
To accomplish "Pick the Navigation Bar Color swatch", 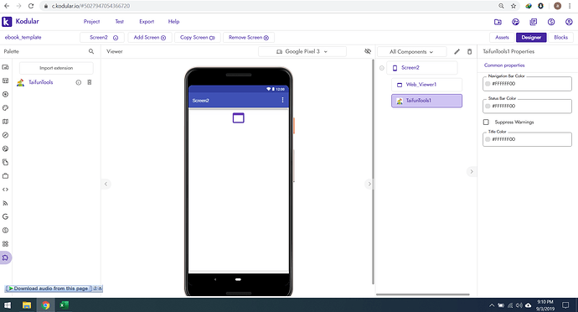I will pos(488,84).
